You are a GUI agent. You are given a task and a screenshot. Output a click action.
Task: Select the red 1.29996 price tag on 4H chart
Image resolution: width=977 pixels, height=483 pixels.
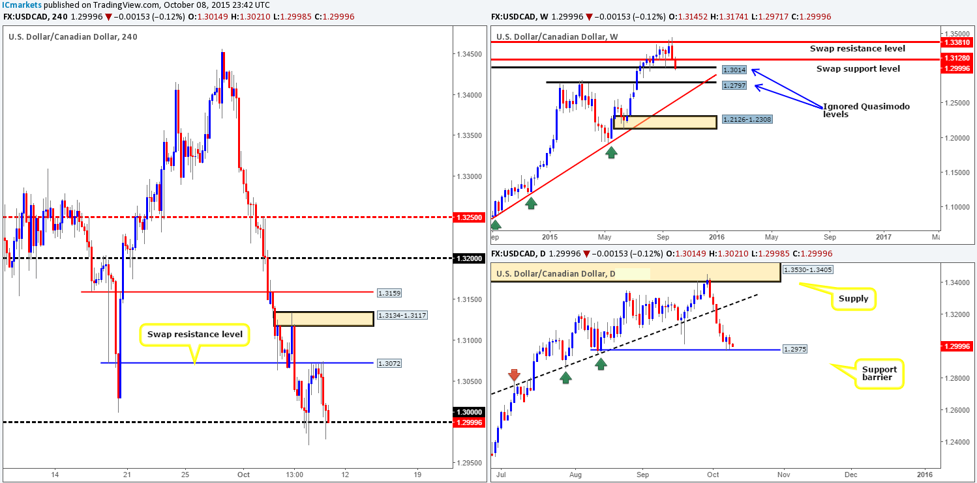click(469, 422)
